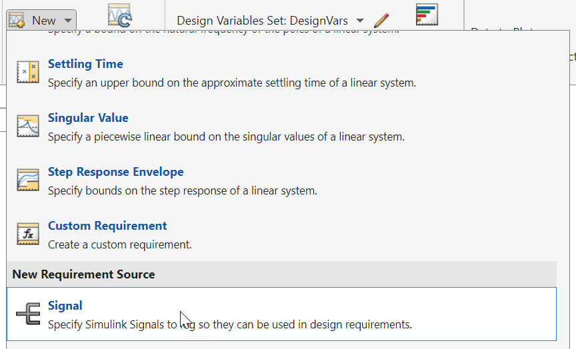Select the Settling Time menu entry
This screenshot has height=349, width=576.
point(85,64)
